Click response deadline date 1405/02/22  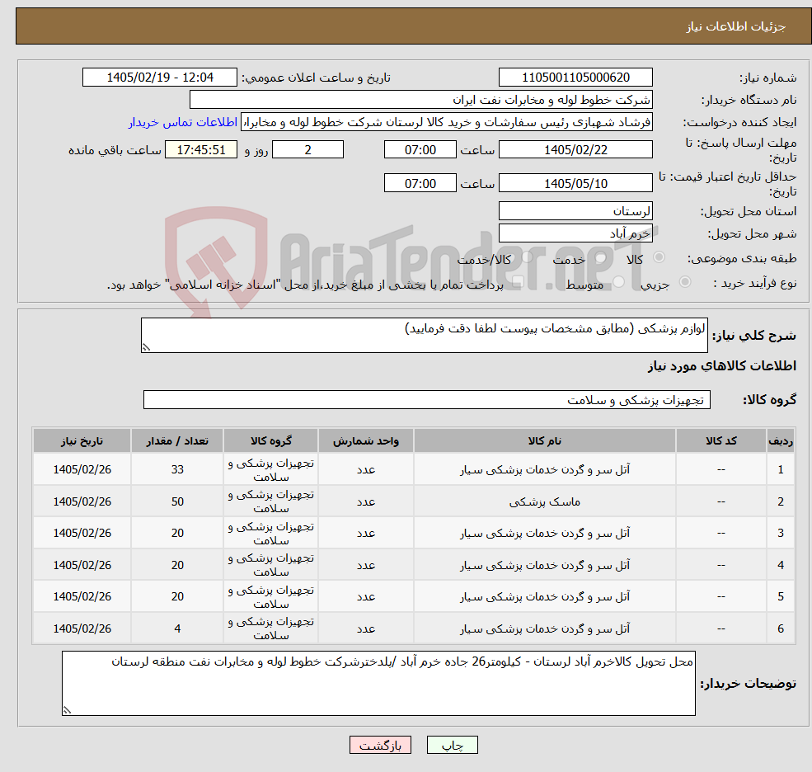click(575, 150)
